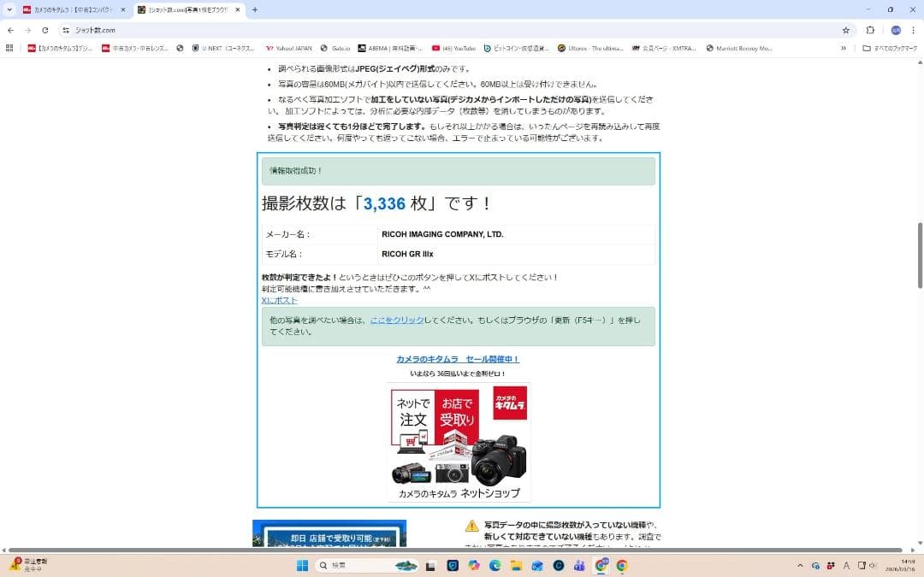Open カメラのキタムラ セール開催中 link

(458, 358)
